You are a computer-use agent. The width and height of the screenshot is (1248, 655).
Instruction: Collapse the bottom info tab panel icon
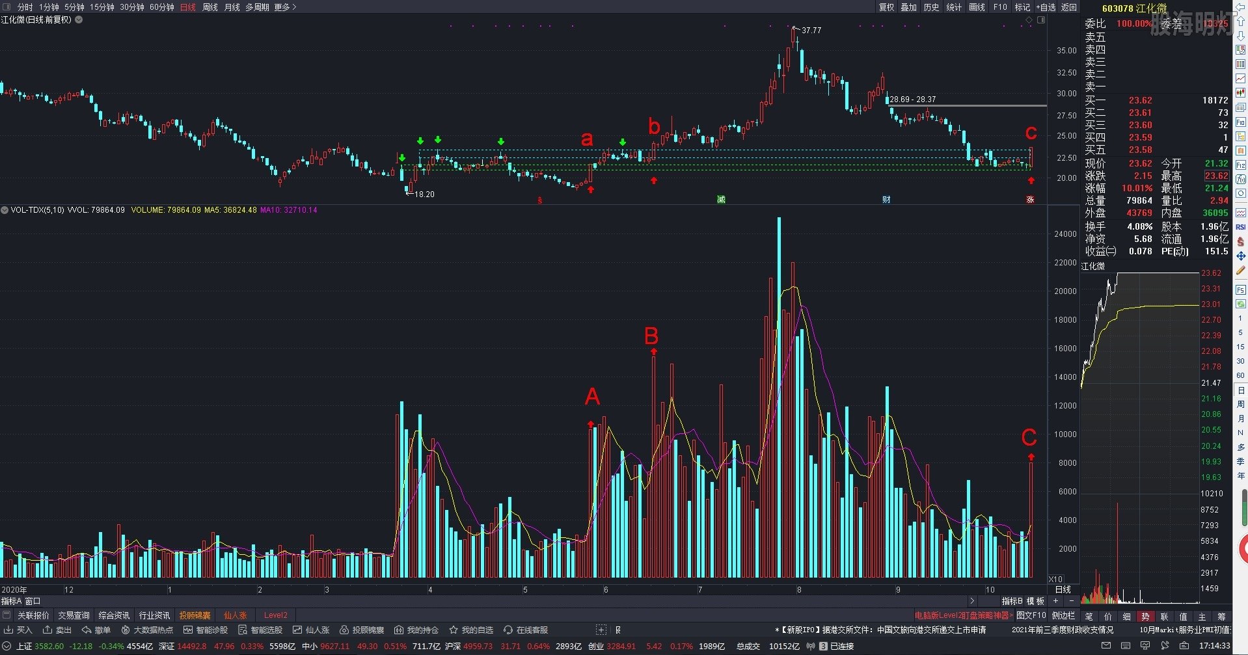coord(7,615)
